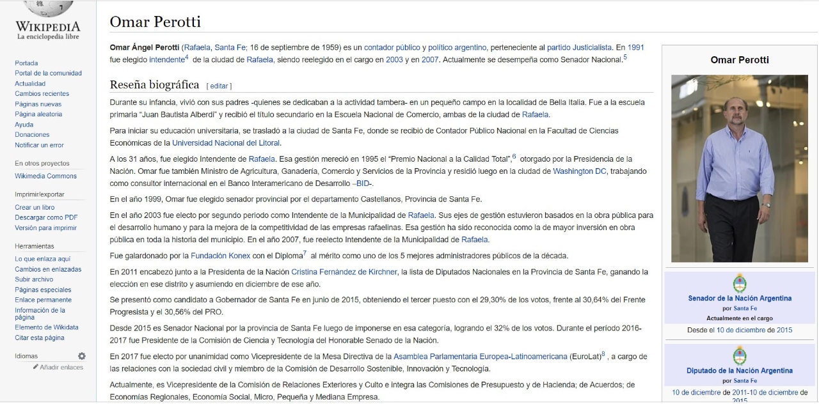
Task: Open Cambios recientes in sidebar
Action: tap(42, 94)
